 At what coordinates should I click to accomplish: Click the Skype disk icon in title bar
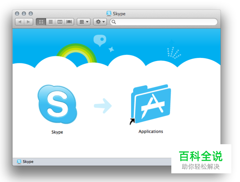[109, 14]
